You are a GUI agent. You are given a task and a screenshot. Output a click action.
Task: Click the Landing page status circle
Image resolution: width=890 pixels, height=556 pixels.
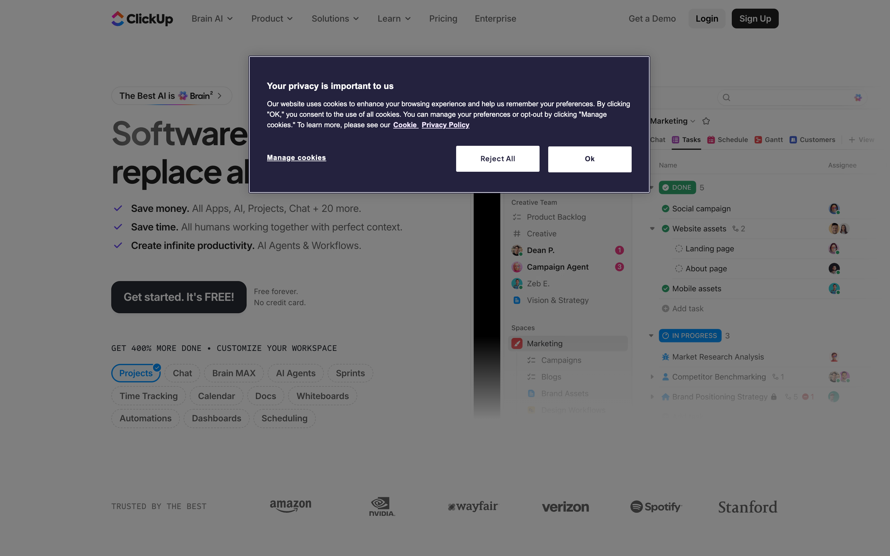click(679, 249)
